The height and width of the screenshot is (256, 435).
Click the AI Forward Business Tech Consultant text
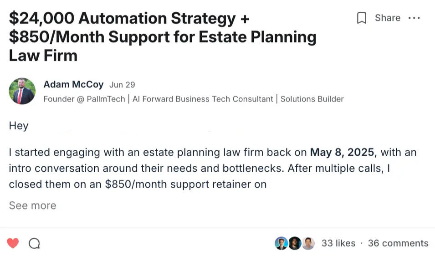point(203,99)
